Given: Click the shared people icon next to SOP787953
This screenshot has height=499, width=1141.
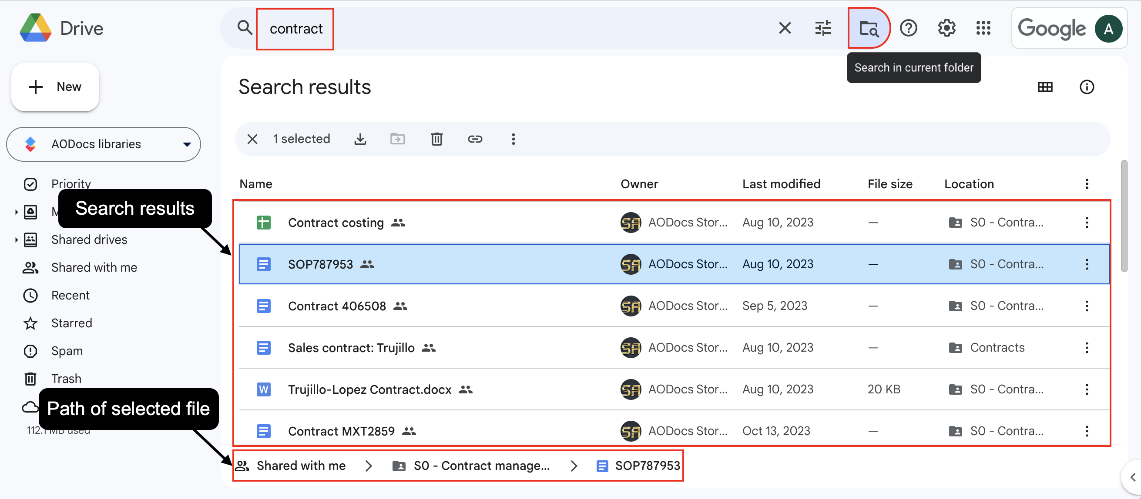Looking at the screenshot, I should pos(367,264).
